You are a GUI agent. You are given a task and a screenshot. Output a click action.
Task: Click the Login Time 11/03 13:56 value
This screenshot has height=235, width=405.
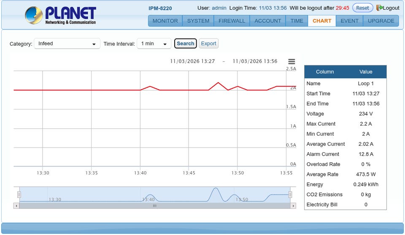(x=273, y=8)
